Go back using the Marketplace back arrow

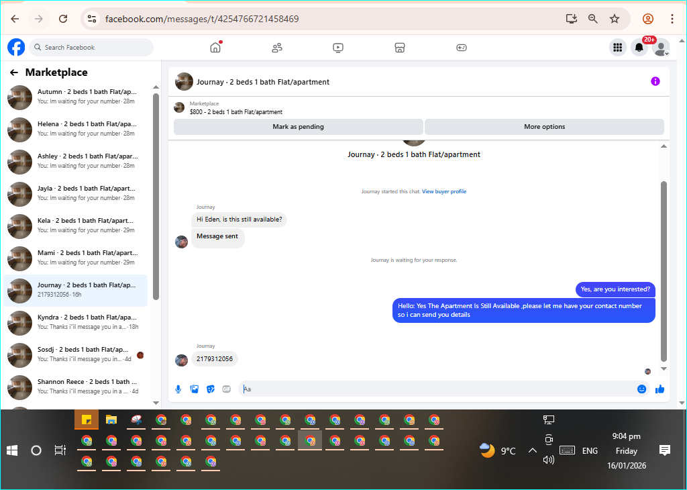pyautogui.click(x=14, y=72)
